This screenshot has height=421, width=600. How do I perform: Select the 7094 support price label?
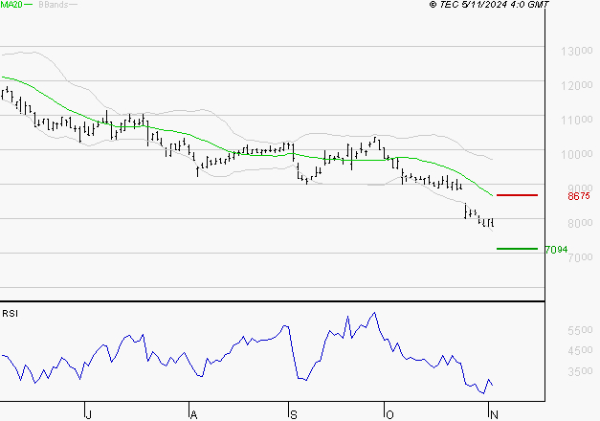click(556, 250)
